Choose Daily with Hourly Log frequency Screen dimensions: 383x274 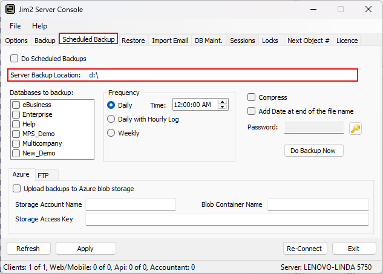[111, 119]
